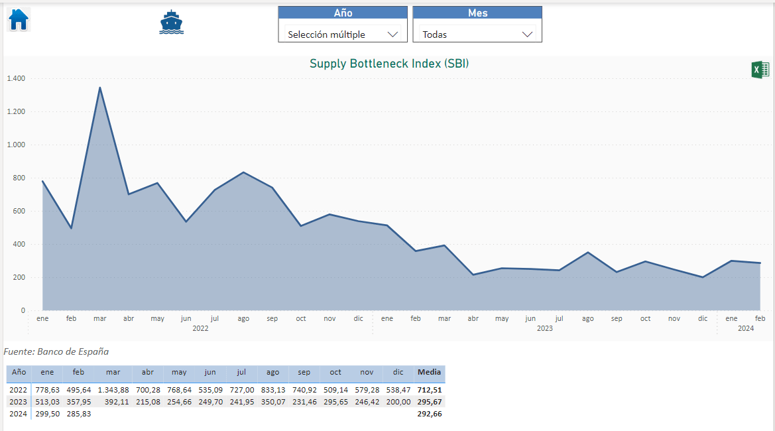Open the Año dropdown
This screenshot has width=775, height=431.
coord(342,34)
